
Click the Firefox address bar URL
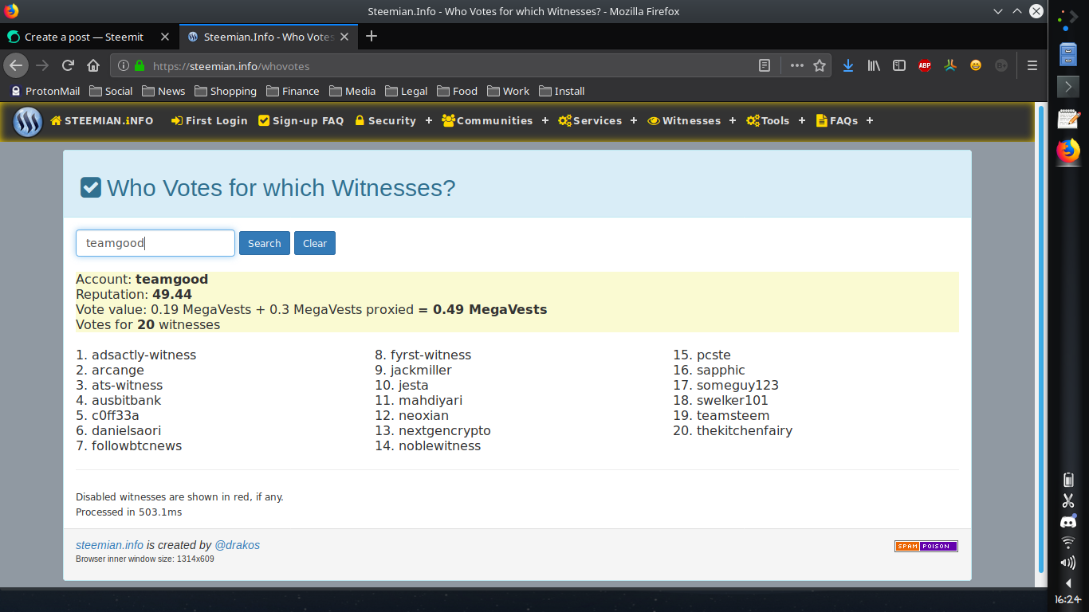click(x=231, y=66)
